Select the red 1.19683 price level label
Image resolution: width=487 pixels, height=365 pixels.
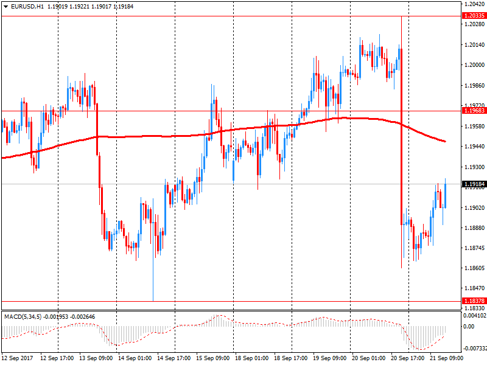click(474, 111)
